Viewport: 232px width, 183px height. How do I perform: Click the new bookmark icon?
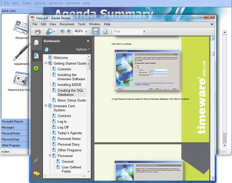pos(47,49)
